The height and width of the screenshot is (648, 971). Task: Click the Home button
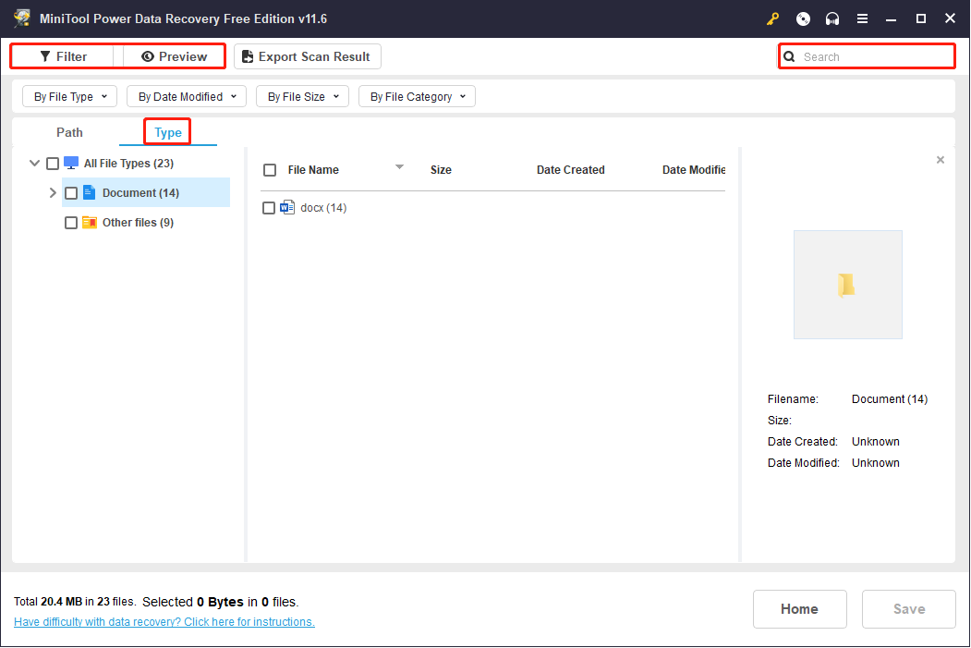[x=799, y=609]
